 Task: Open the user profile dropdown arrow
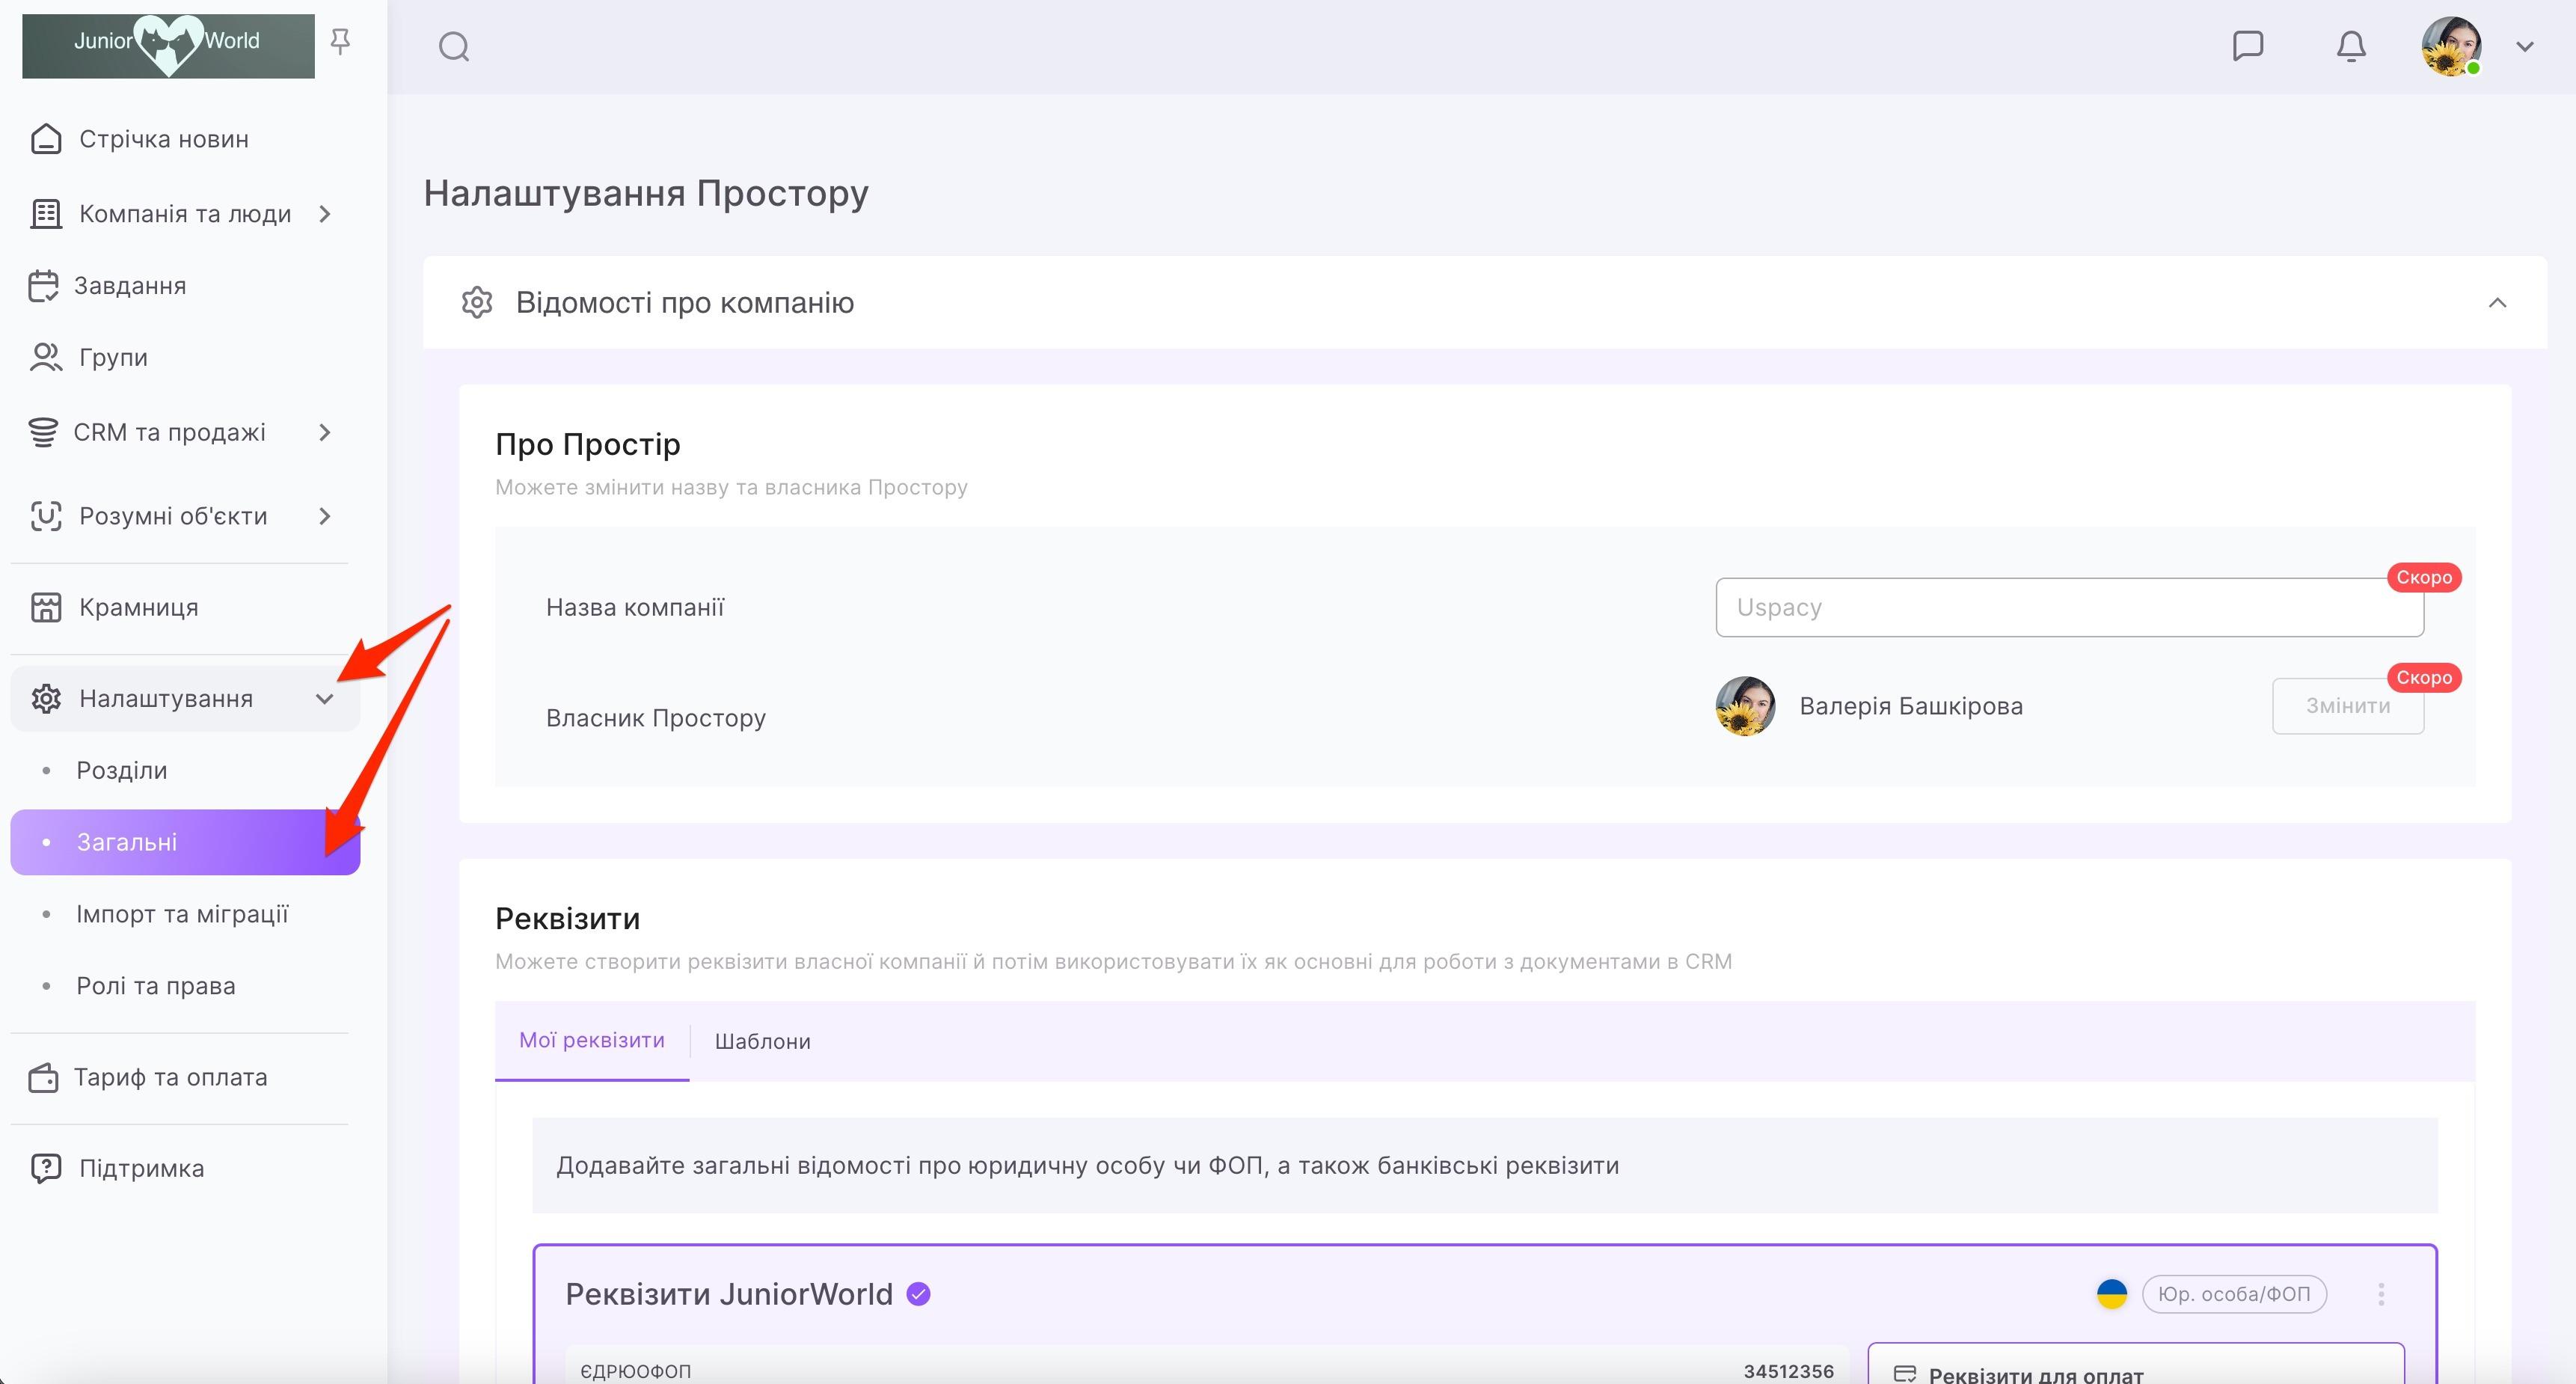pos(2524,47)
